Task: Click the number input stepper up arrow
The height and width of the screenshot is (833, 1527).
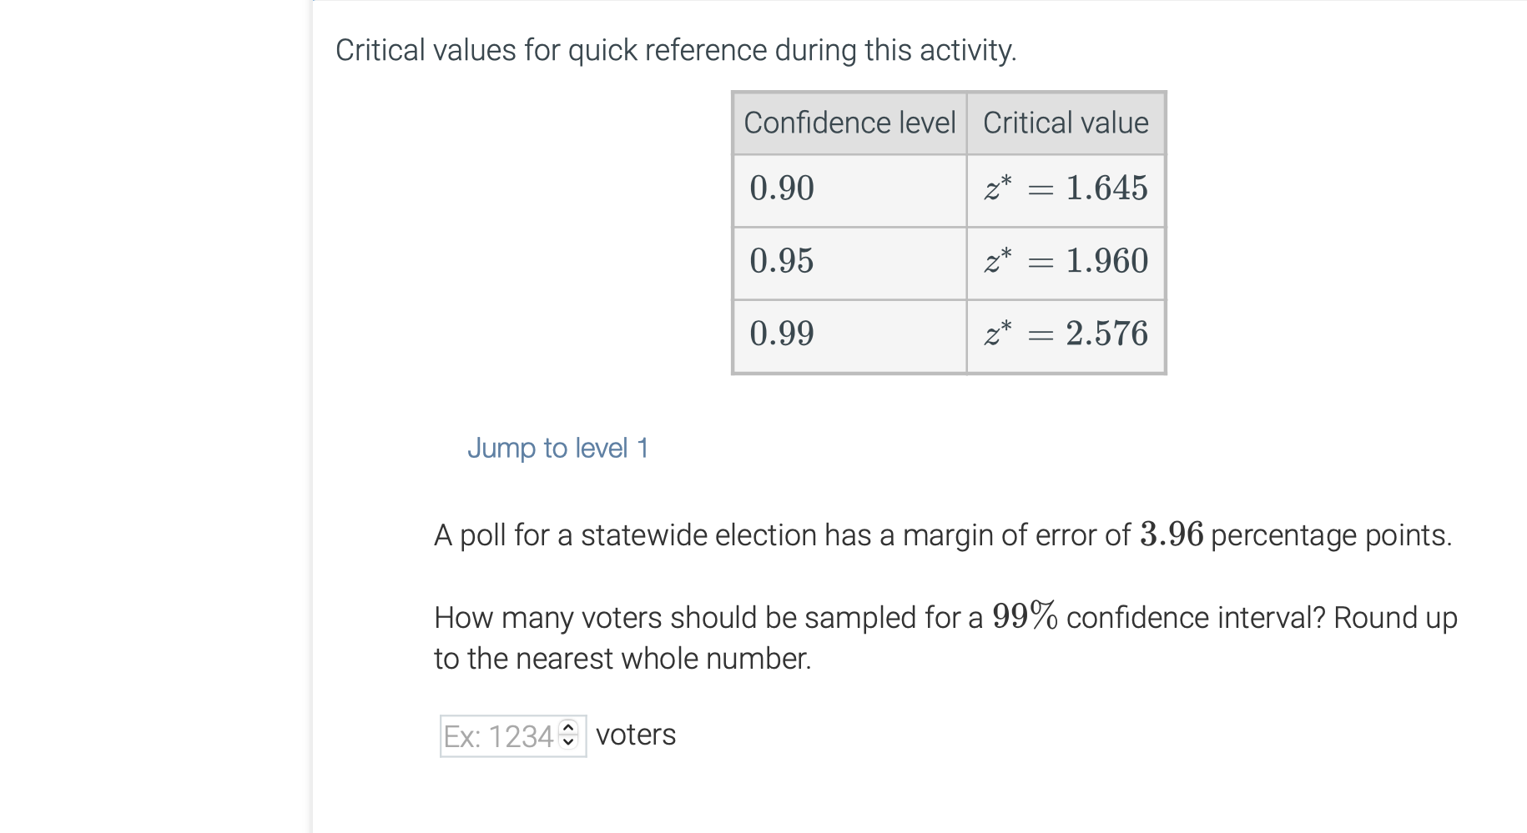Action: pyautogui.click(x=570, y=727)
